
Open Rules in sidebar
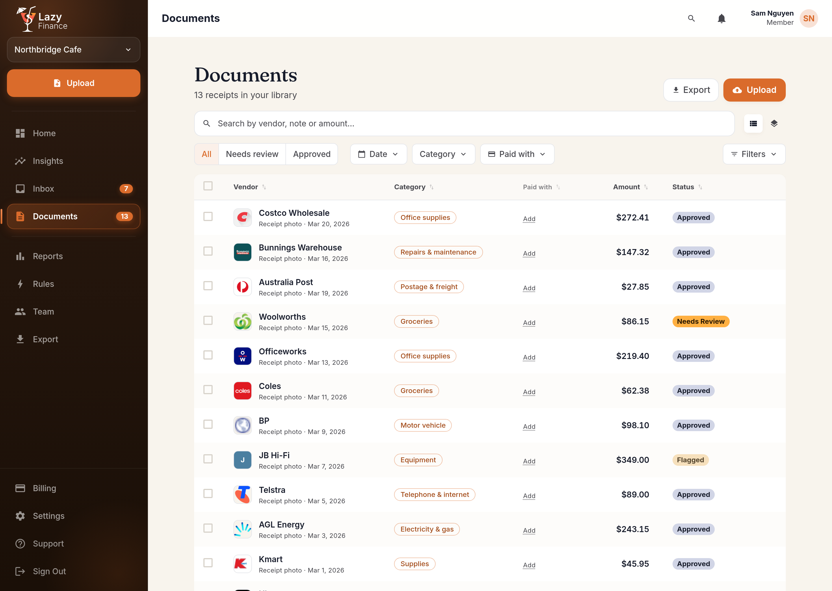[x=74, y=284]
